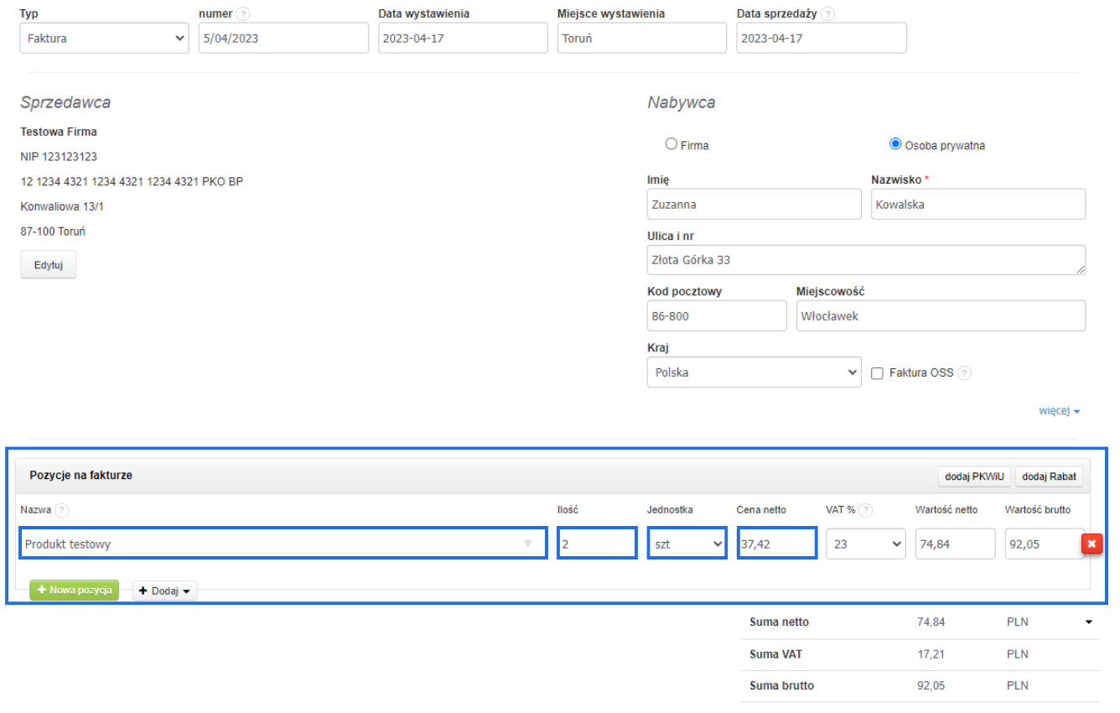Open the Jednostka unit dropdown
Viewport: 1120px width, 713px height.
click(x=687, y=544)
